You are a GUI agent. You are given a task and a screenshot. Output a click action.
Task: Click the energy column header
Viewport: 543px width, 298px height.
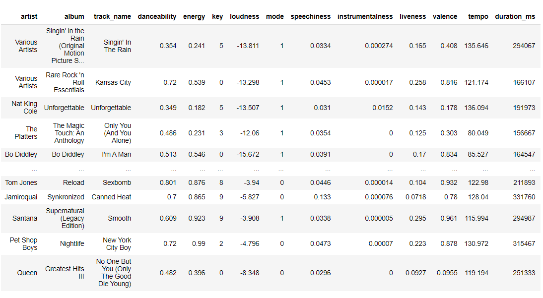[x=194, y=16]
